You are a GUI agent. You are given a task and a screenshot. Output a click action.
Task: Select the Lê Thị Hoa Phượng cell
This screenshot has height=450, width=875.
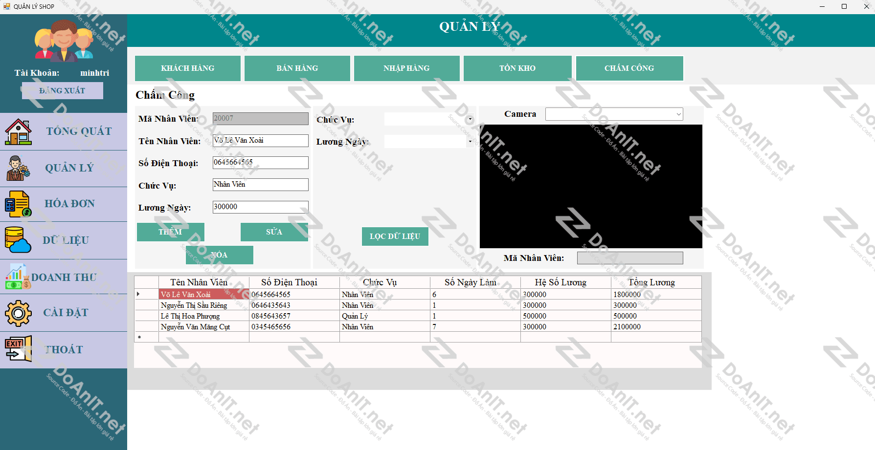coord(204,316)
